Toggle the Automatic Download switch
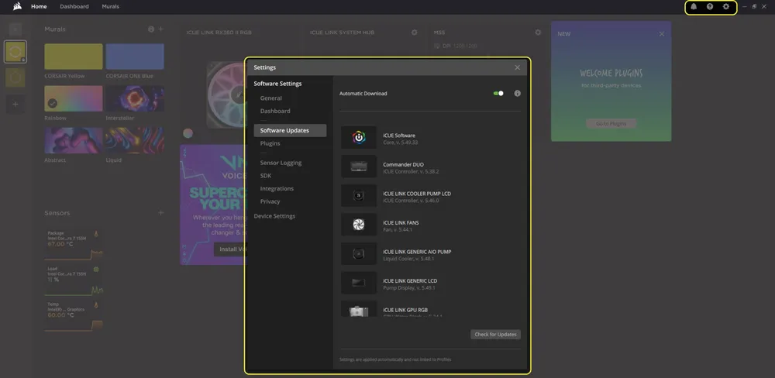Screen dimensions: 775x378 [498, 94]
